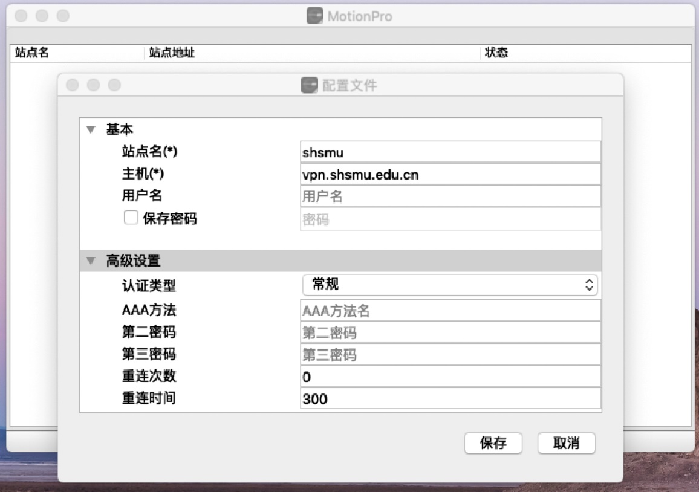Image resolution: width=699 pixels, height=492 pixels.
Task: Click the 重连次数 label
Action: (x=149, y=376)
